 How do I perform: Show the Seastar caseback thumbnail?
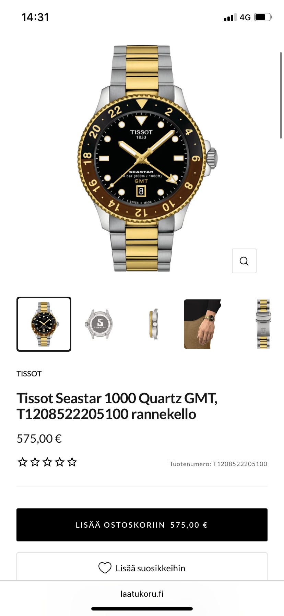click(x=99, y=324)
